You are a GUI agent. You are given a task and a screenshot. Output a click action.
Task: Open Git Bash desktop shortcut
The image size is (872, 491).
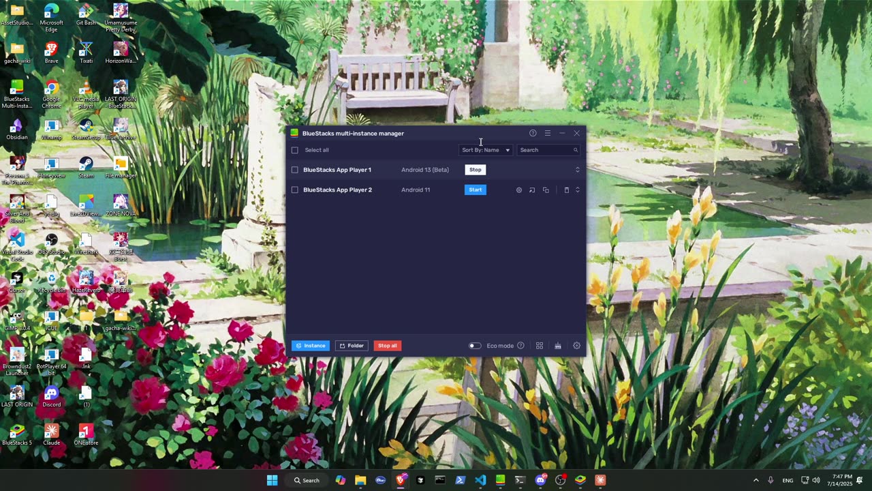point(86,14)
